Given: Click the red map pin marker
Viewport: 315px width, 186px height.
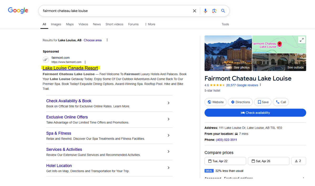Looking at the screenshot, I should (280, 44).
